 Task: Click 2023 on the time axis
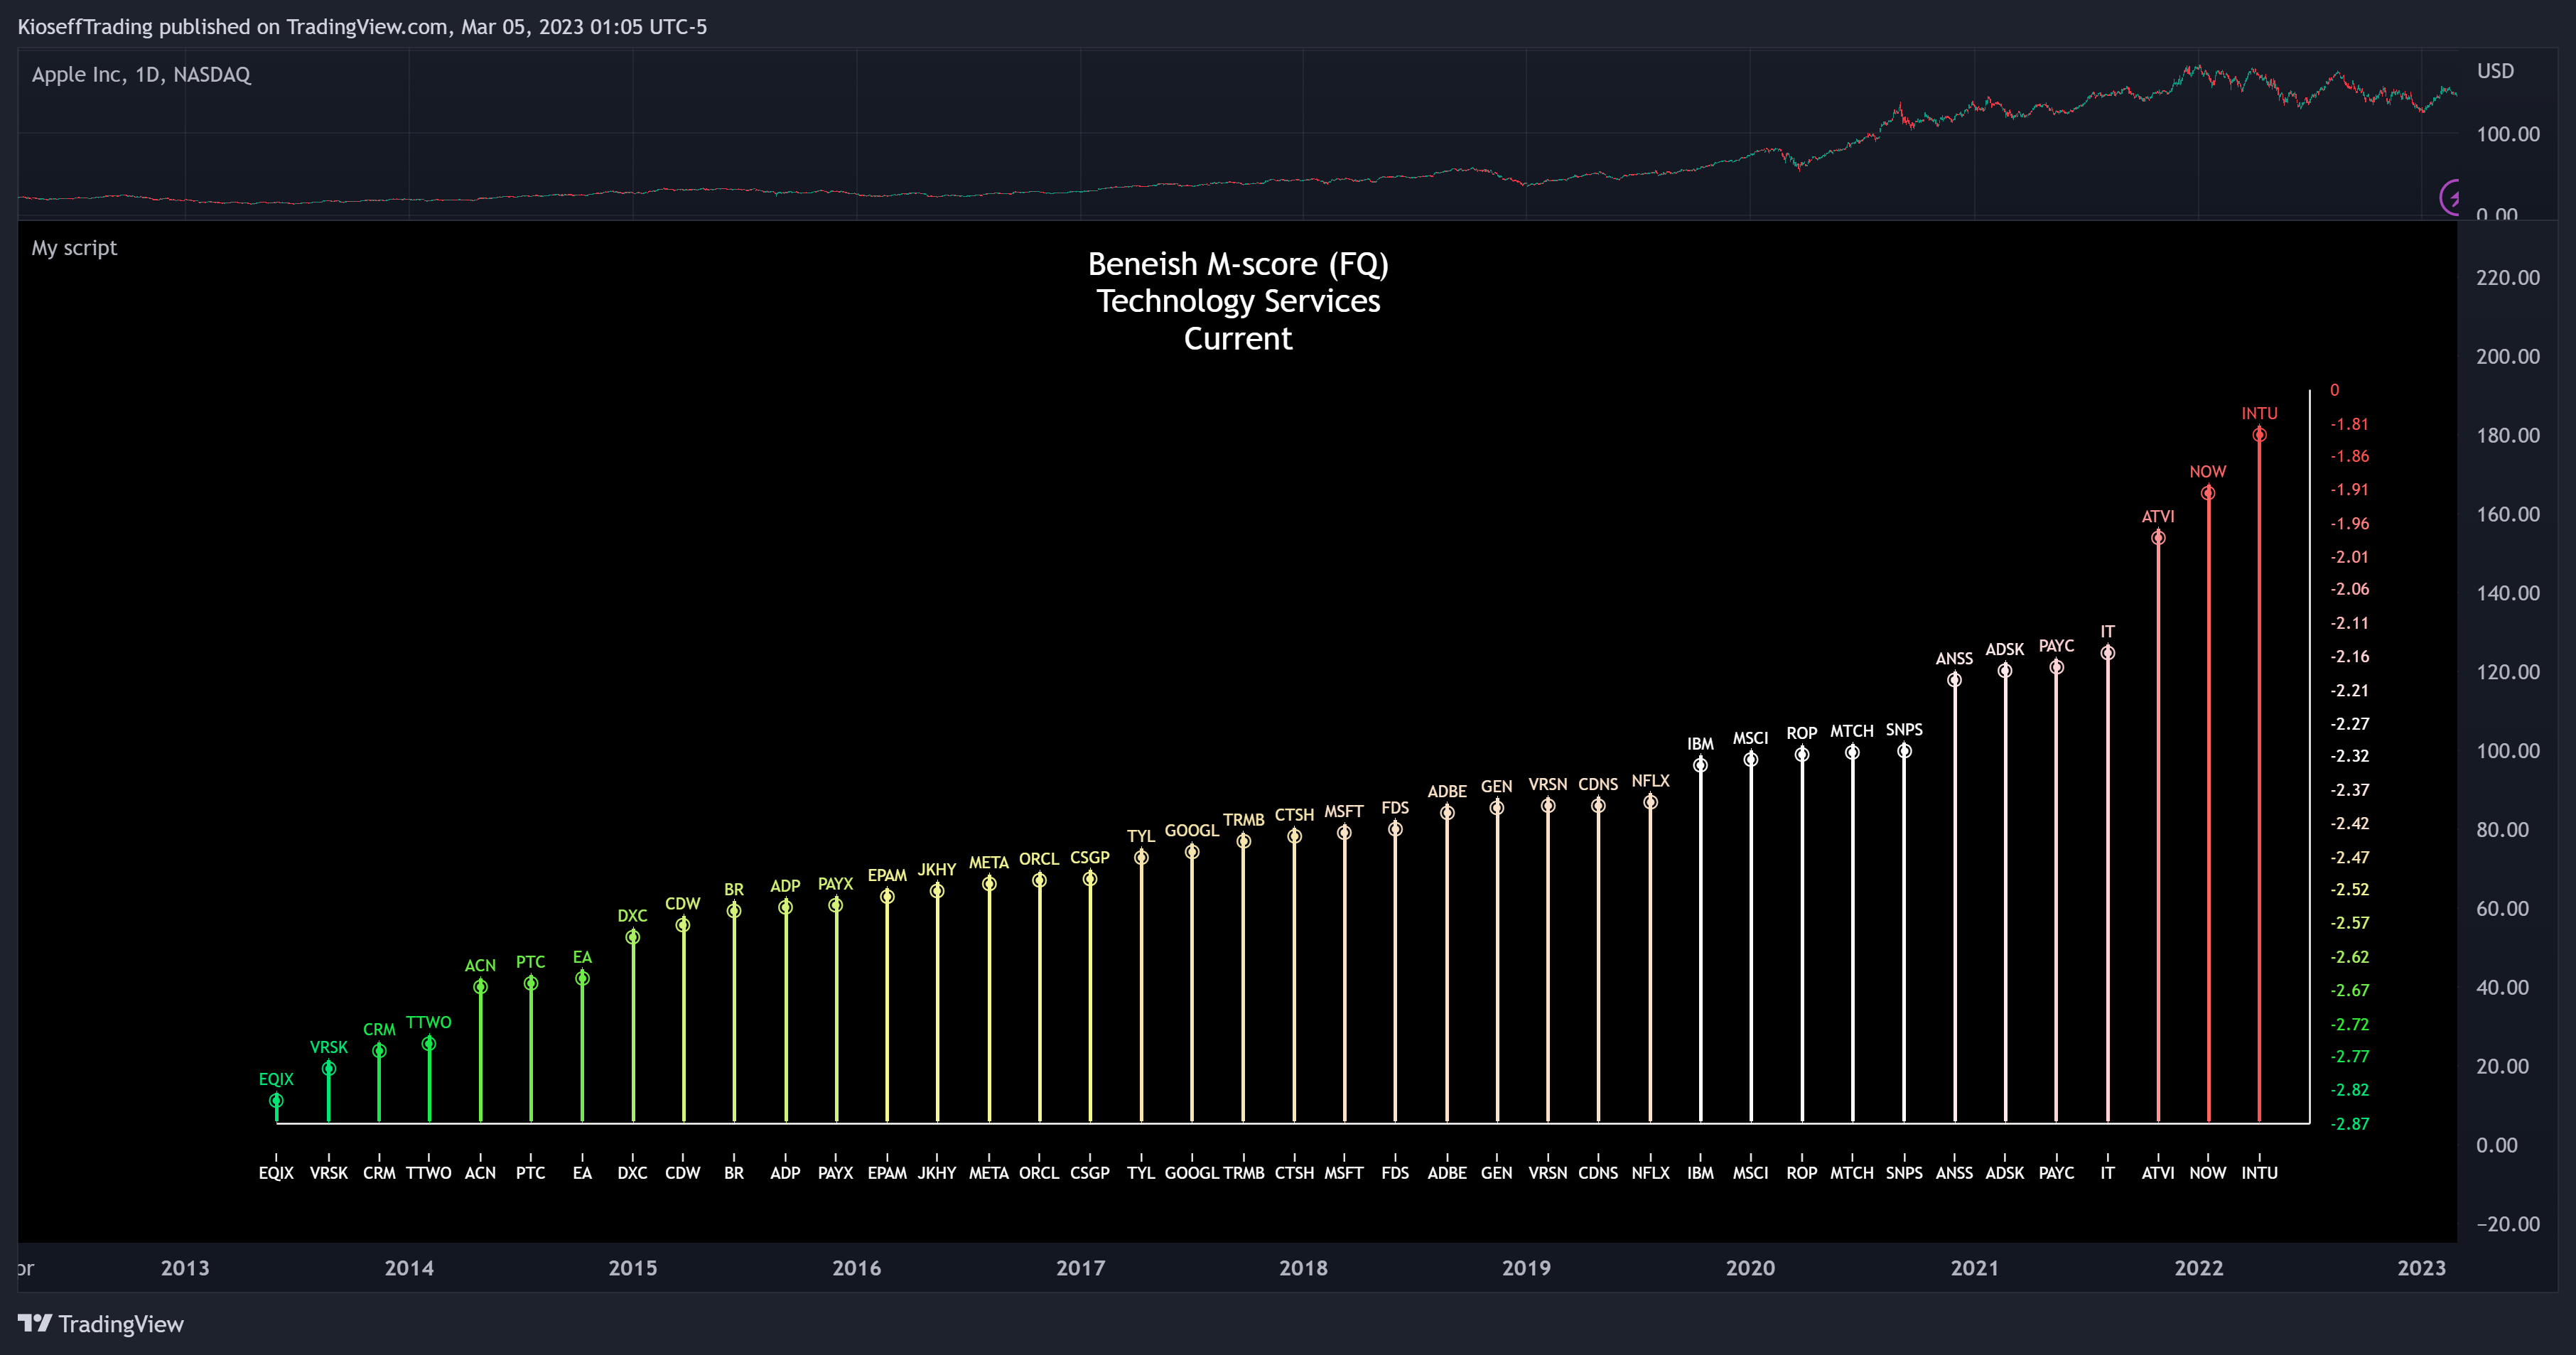pos(2421,1268)
